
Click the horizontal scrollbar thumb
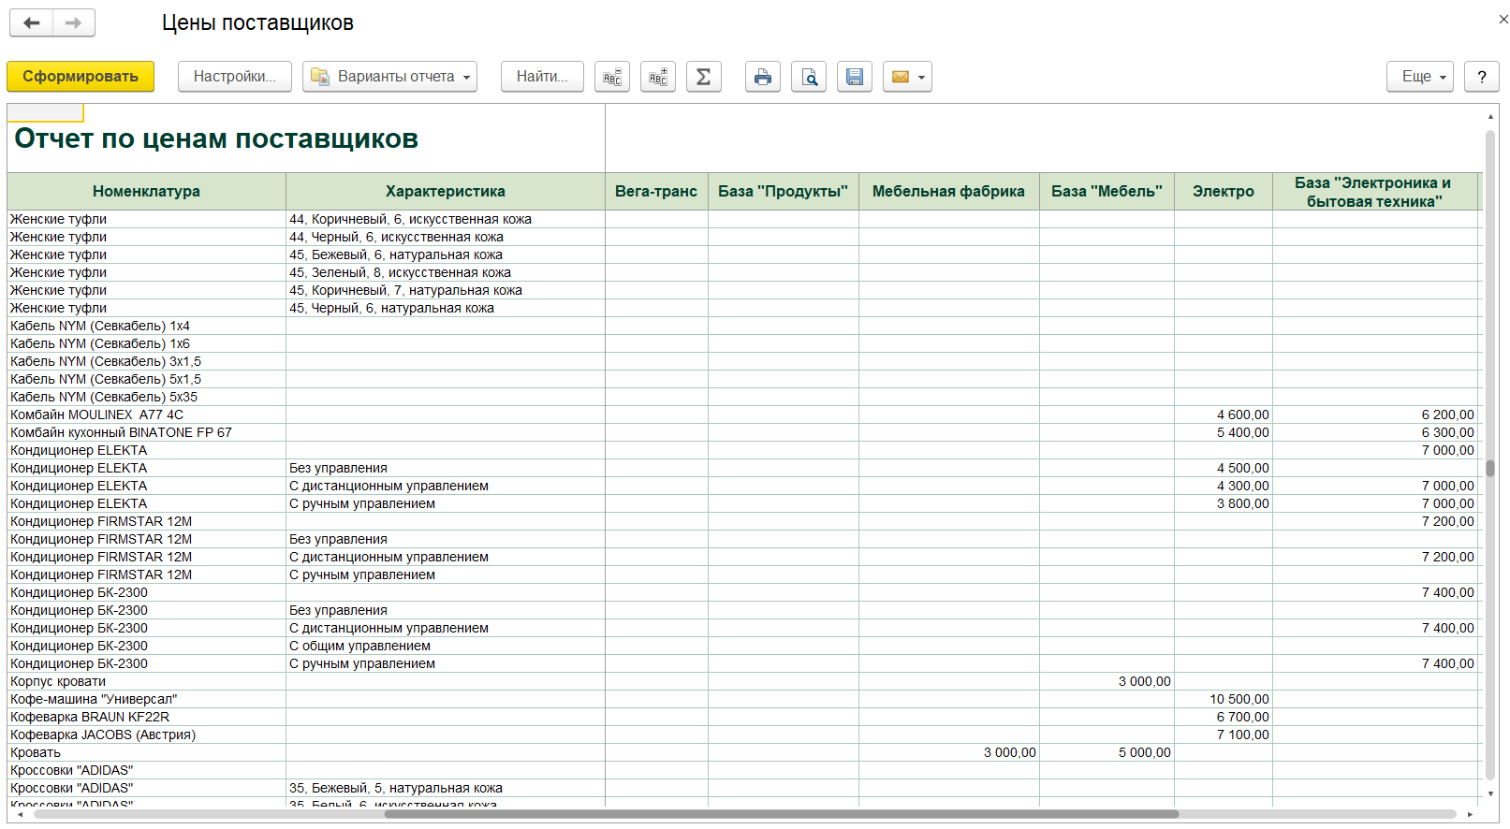point(782,814)
